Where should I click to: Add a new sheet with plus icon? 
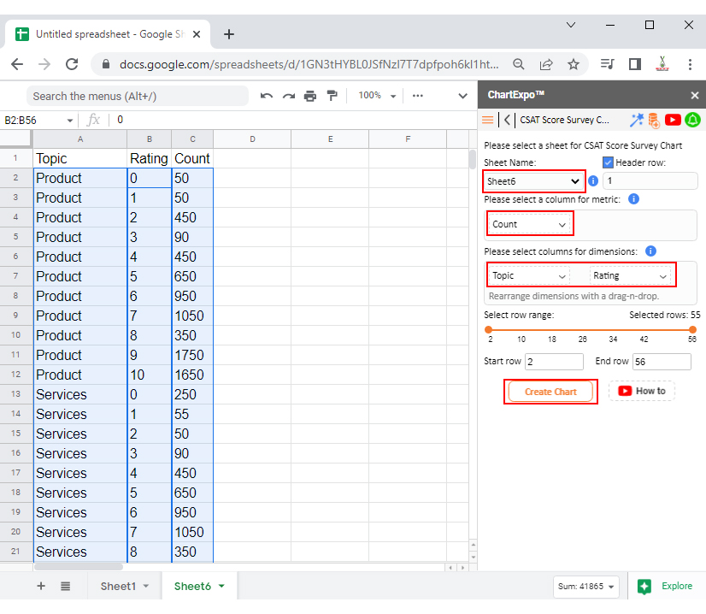point(41,586)
